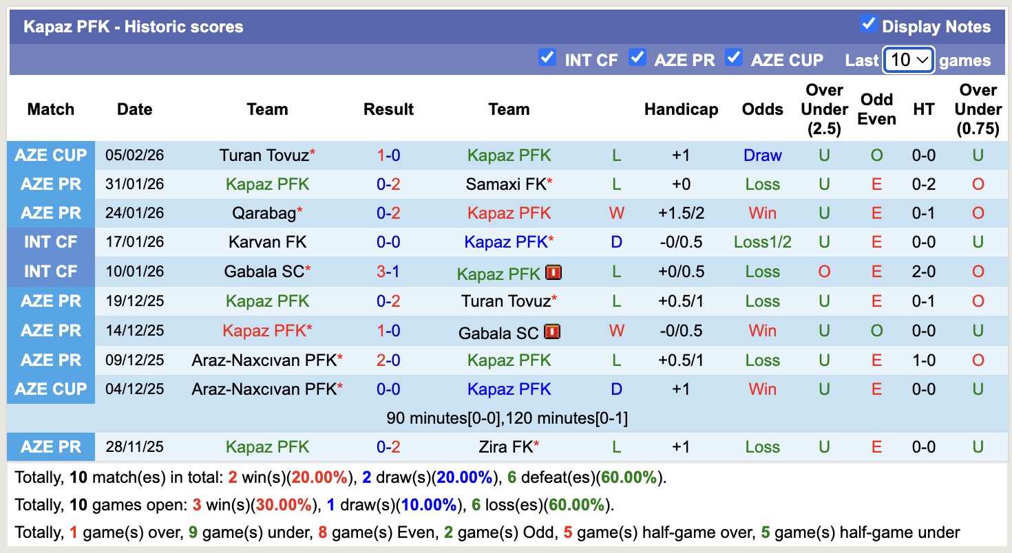
Task: Click the AZE CUP label on 05/02/26 row
Action: click(x=51, y=155)
